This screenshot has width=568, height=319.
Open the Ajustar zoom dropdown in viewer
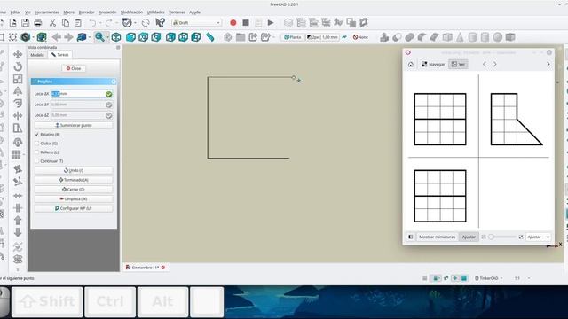[x=538, y=237]
